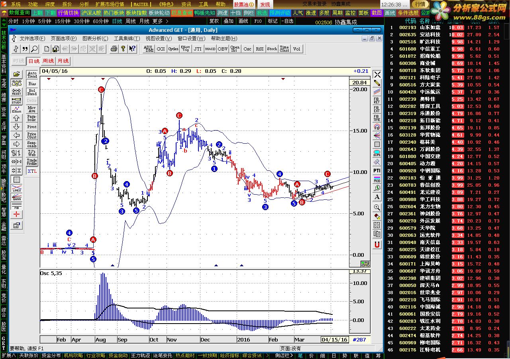Toggle the Pivot study button
Image resolution: width=510 pixels, height=359 pixels.
[32, 127]
